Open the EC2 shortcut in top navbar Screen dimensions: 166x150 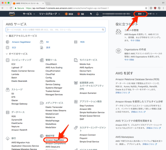69,14
